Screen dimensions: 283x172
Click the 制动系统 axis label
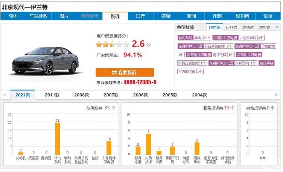coord(67,160)
